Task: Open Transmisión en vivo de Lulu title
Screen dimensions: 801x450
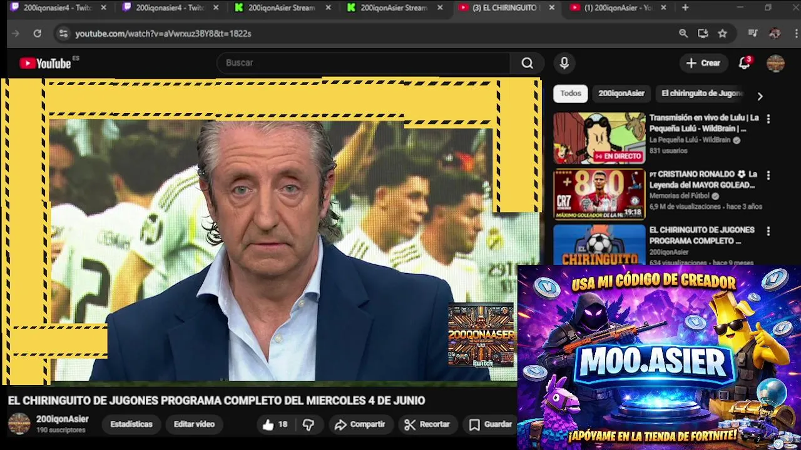Action: (704, 122)
